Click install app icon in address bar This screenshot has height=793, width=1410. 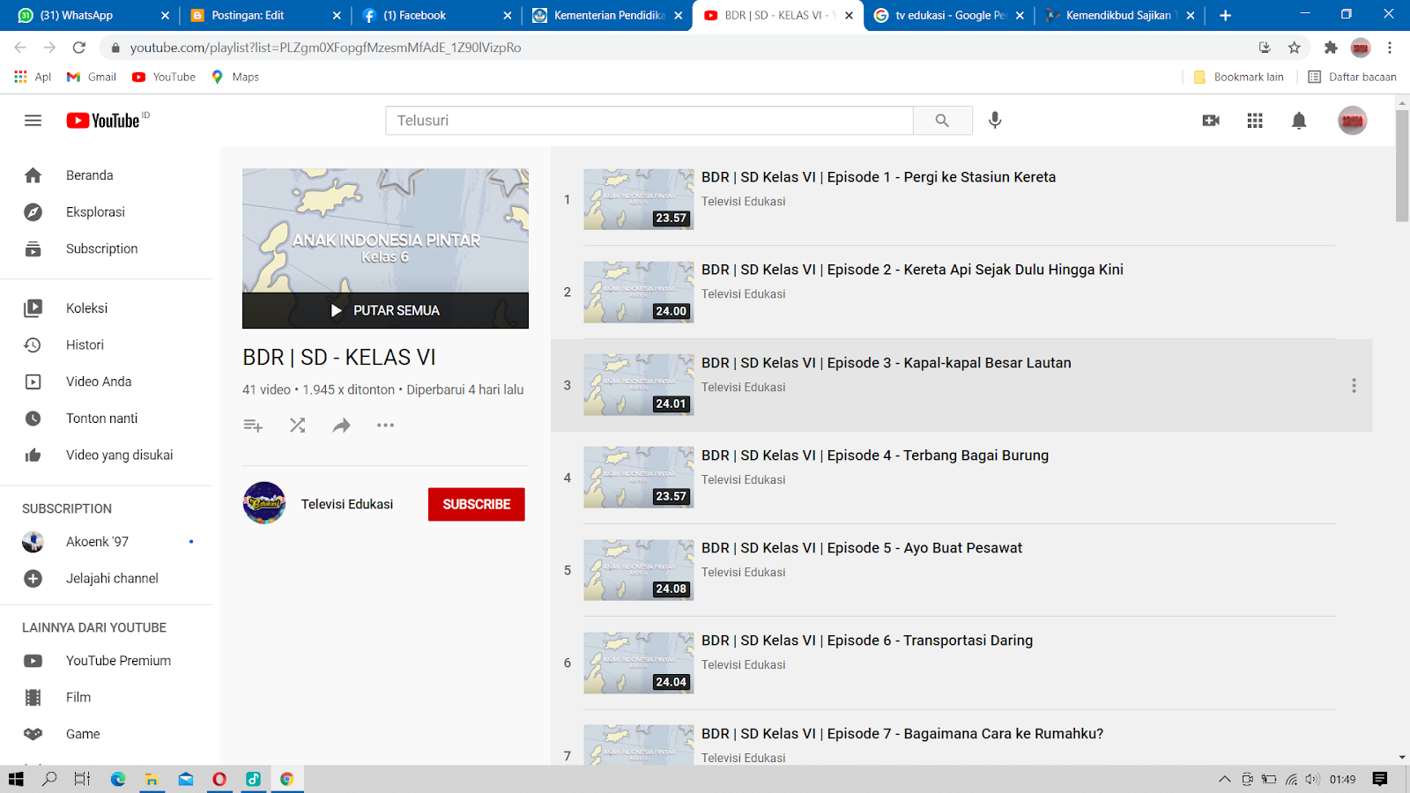coord(1265,48)
